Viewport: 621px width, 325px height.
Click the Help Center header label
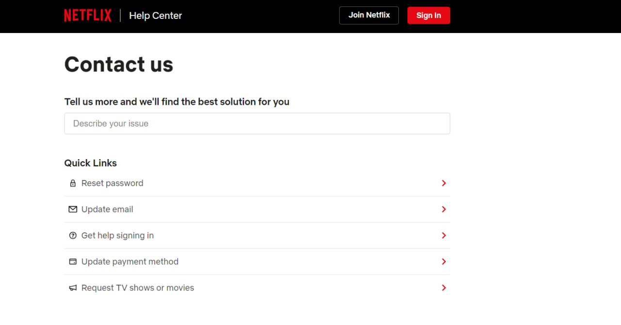(x=155, y=16)
